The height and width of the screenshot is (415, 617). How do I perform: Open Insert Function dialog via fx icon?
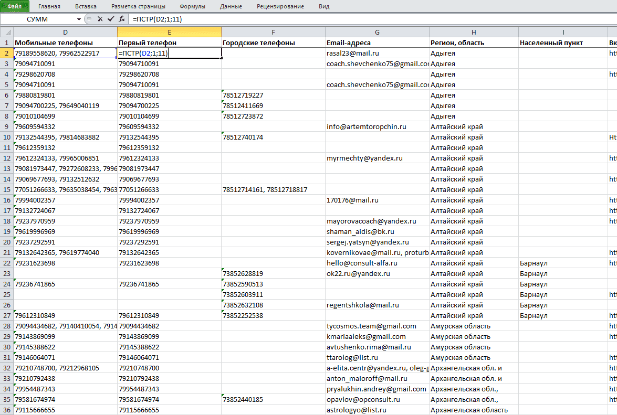(x=122, y=19)
